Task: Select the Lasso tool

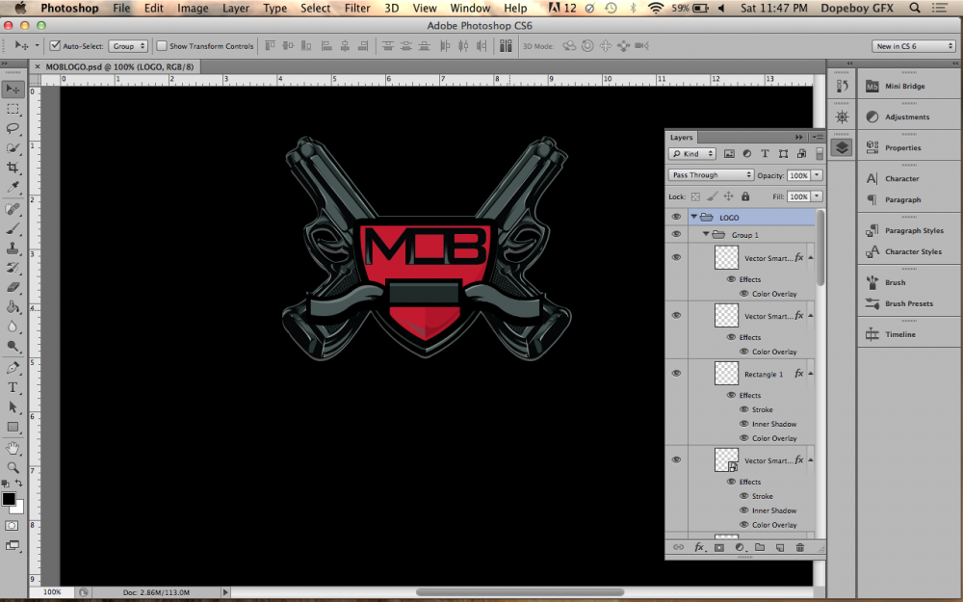Action: coord(13,128)
